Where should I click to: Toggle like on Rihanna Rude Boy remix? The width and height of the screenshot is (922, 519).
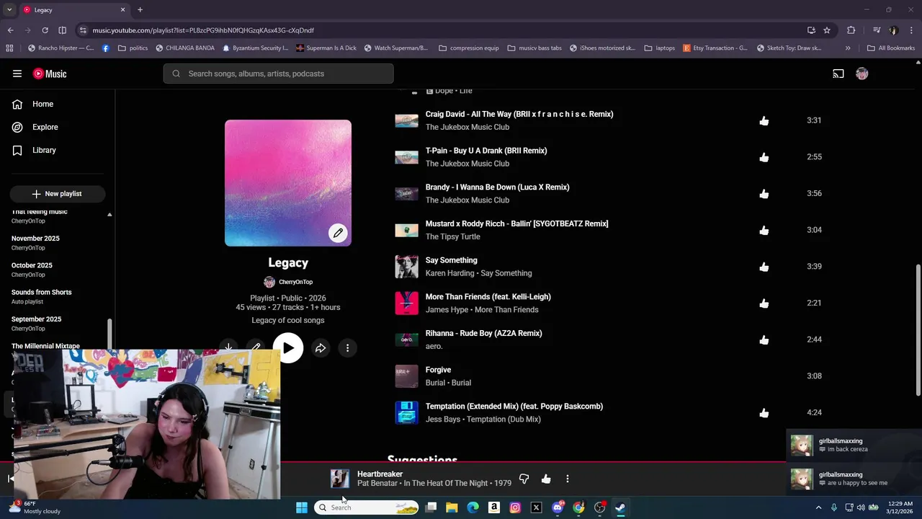click(764, 340)
